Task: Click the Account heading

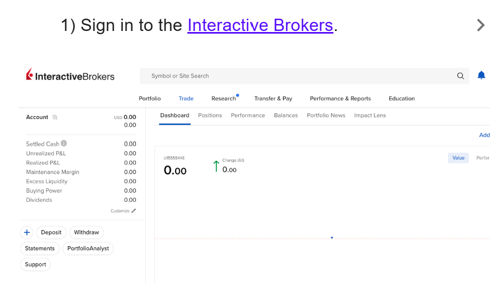Action: (37, 117)
